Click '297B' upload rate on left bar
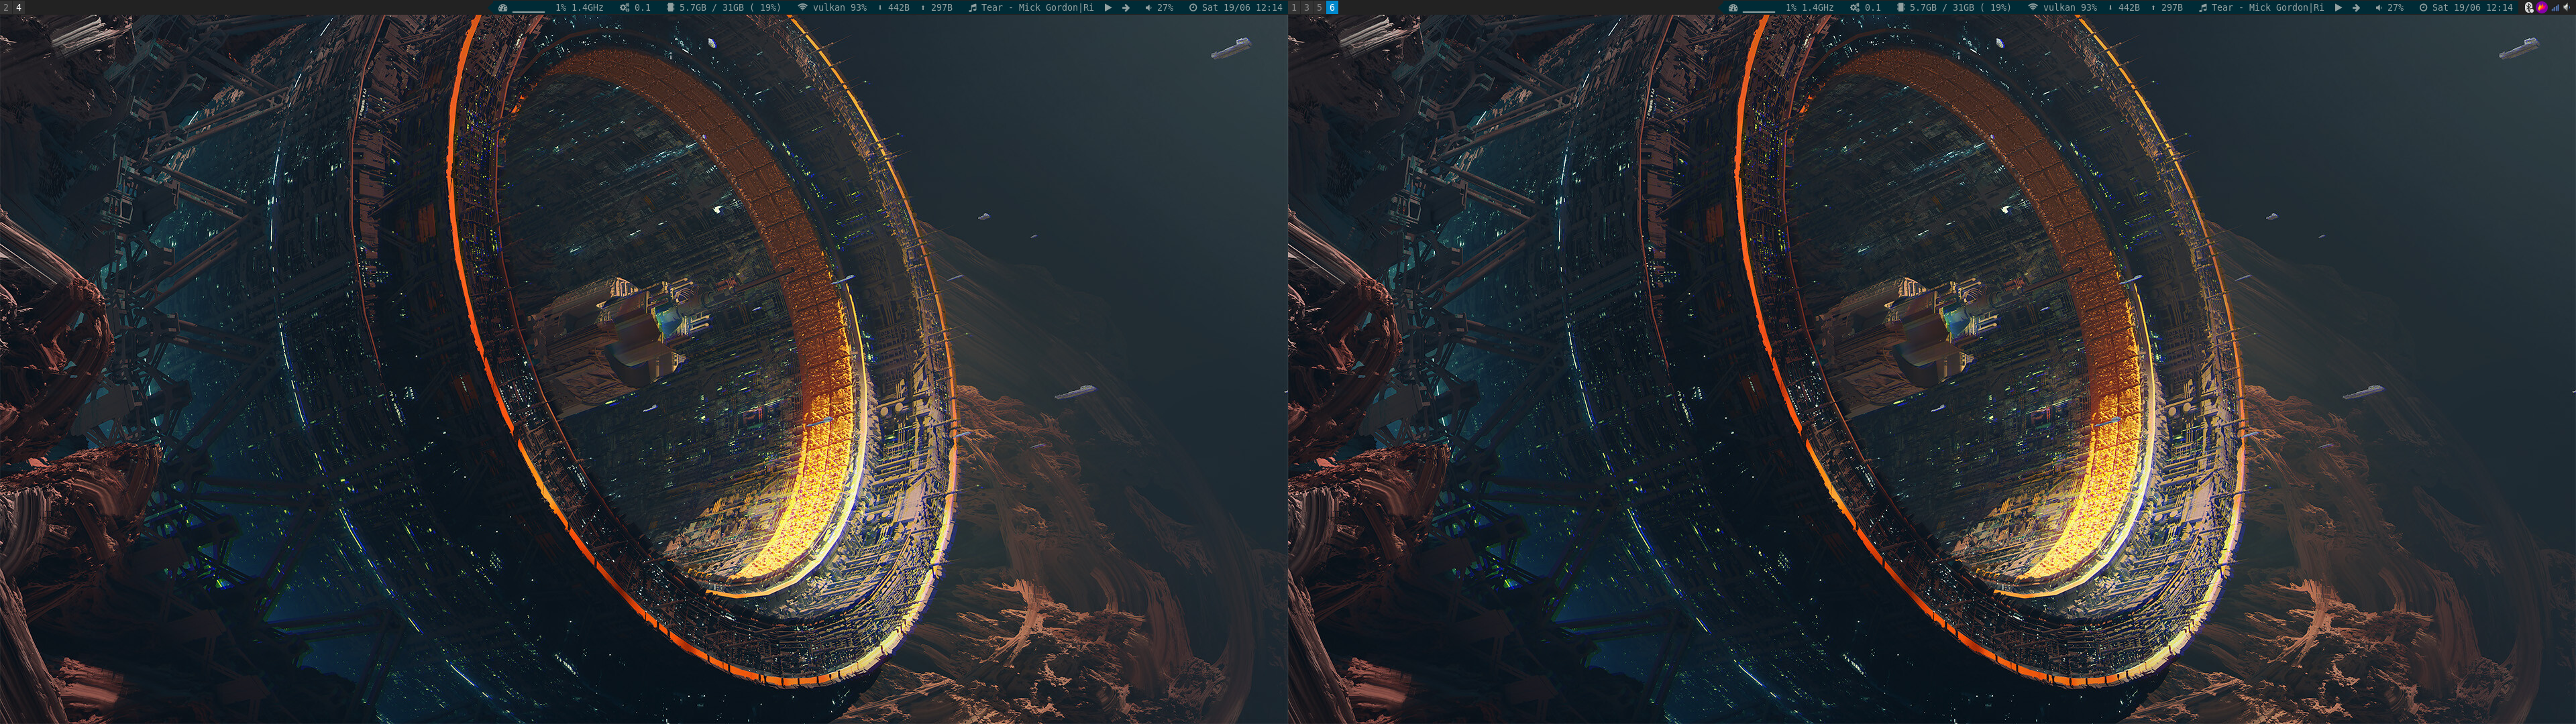The image size is (2576, 724). pos(942,8)
